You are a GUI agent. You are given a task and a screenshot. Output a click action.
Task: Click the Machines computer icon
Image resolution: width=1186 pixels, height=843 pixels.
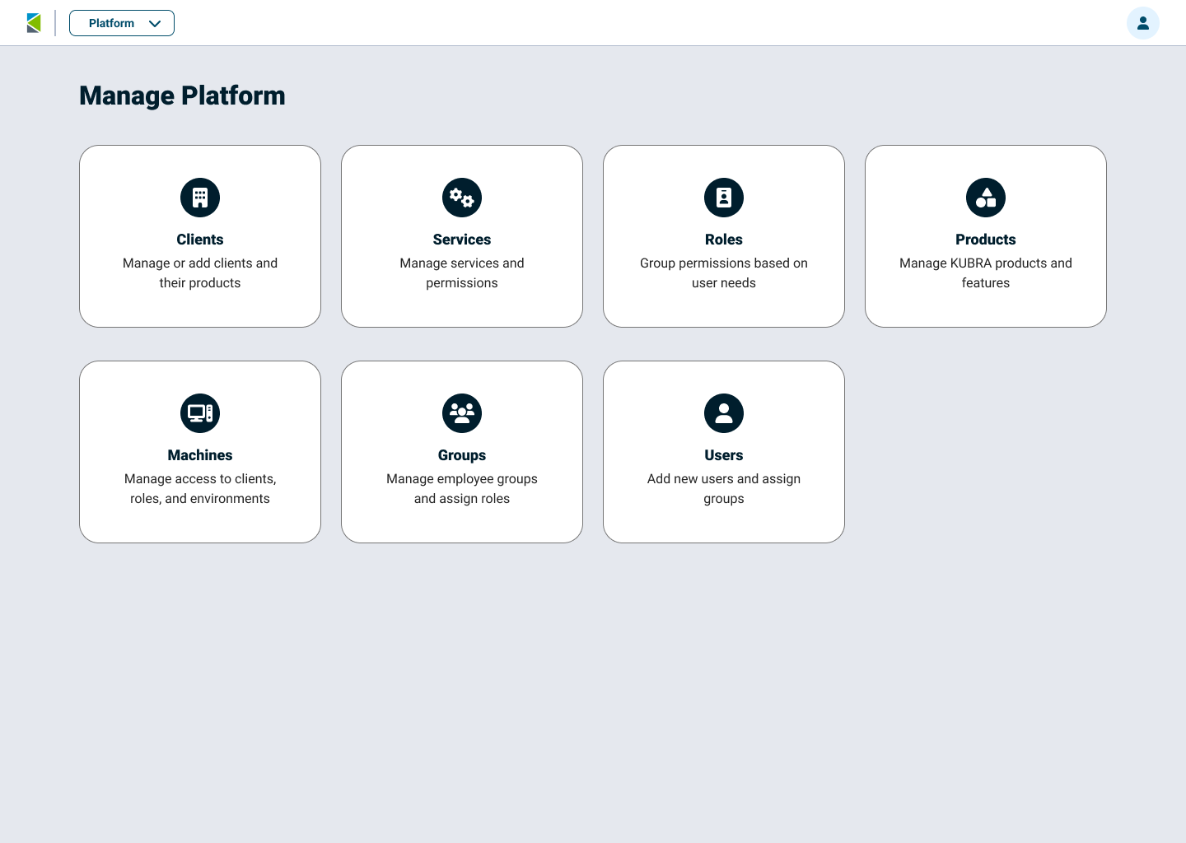pos(200,413)
